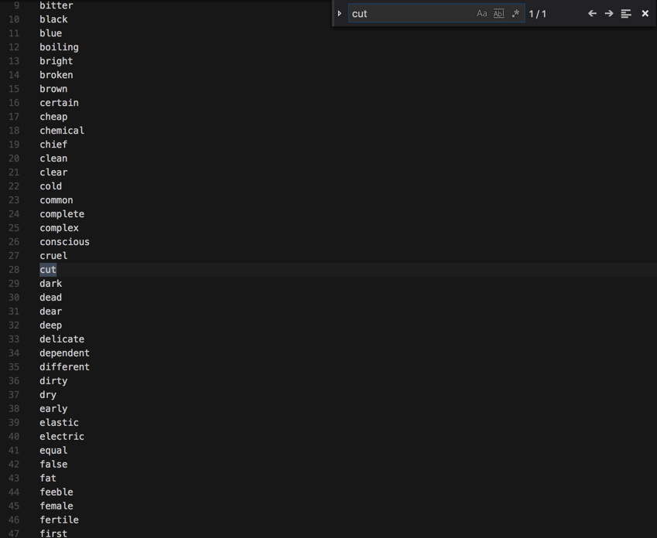Toggle Match Whole Word option

pyautogui.click(x=498, y=13)
